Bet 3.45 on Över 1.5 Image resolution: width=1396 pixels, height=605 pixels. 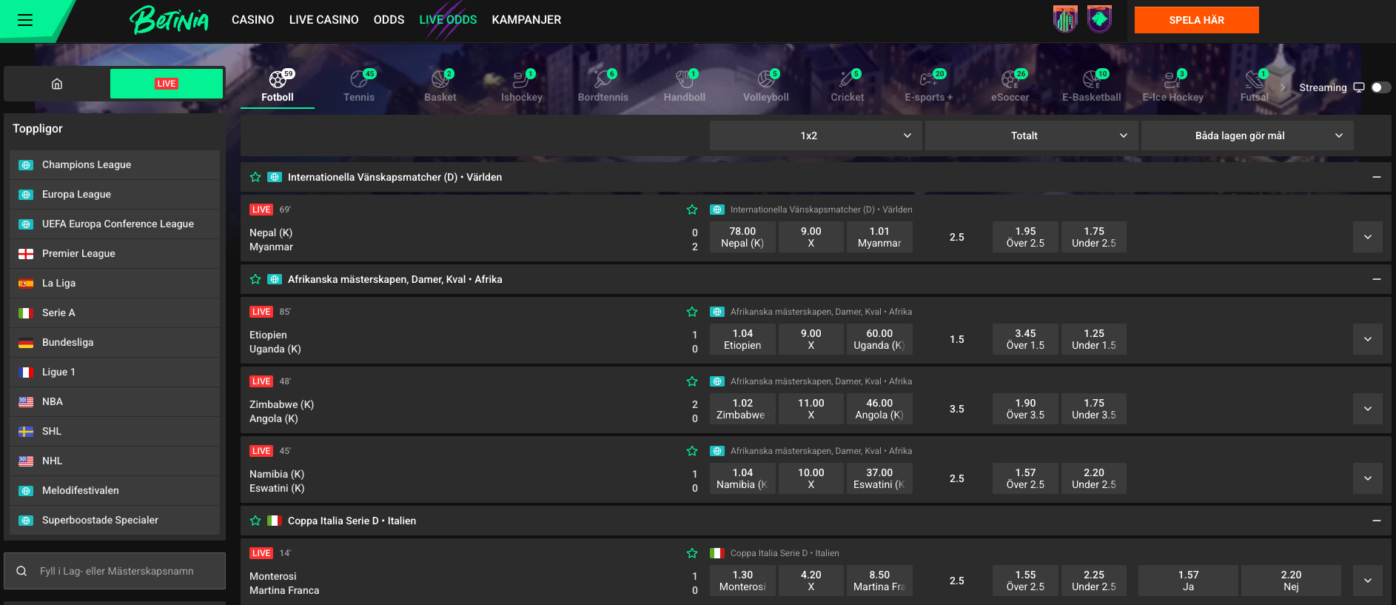point(1025,339)
